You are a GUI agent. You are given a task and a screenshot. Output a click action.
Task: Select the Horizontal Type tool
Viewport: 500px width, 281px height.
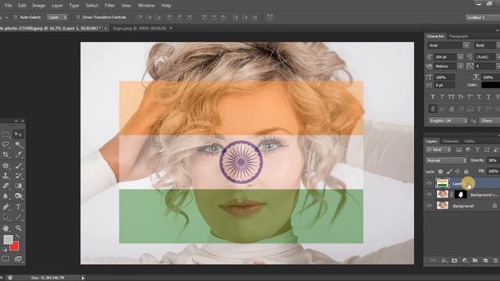(x=18, y=207)
